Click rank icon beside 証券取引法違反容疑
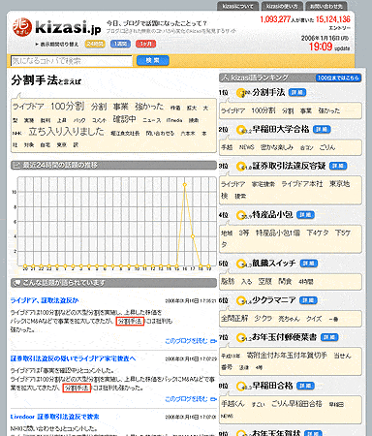 [241, 167]
